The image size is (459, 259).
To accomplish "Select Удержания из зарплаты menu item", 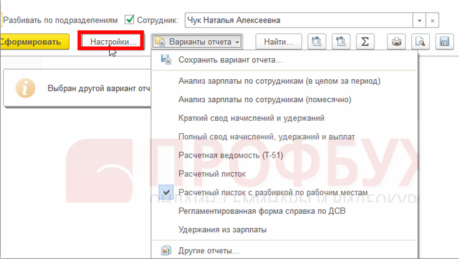I will click(222, 230).
